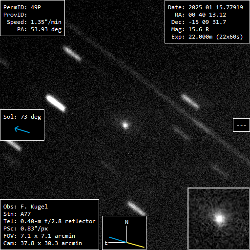Click the E label on the compass

click(x=106, y=243)
